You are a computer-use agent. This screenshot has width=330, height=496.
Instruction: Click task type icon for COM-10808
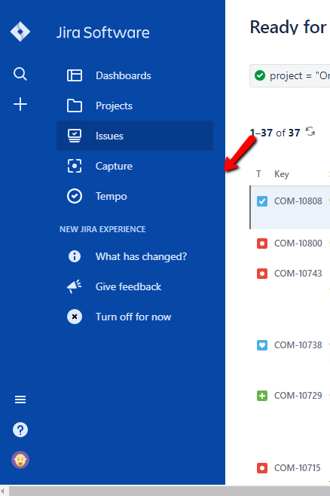262,201
